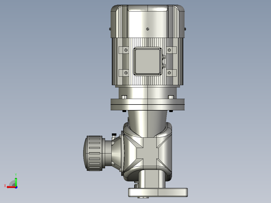Screen dimensions: 271x203
Task: Select the square terminal box cover on the motor
Action: [x=148, y=62]
